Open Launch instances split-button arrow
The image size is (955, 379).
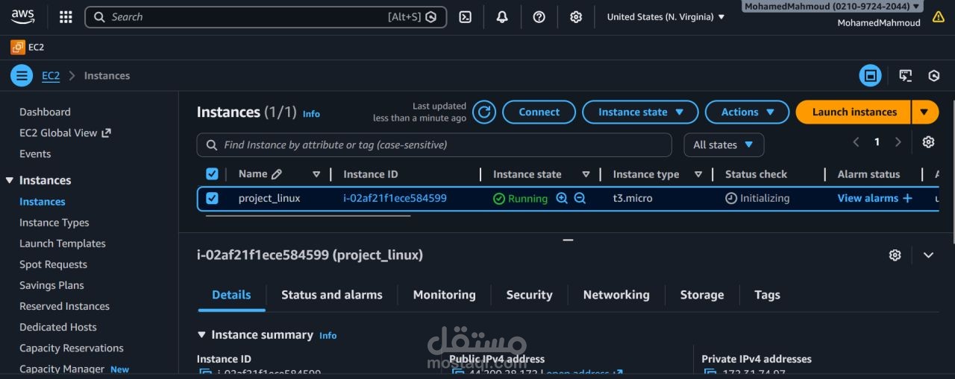coord(924,112)
